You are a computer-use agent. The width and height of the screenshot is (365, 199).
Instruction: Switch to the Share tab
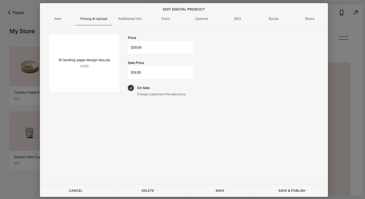click(x=309, y=19)
